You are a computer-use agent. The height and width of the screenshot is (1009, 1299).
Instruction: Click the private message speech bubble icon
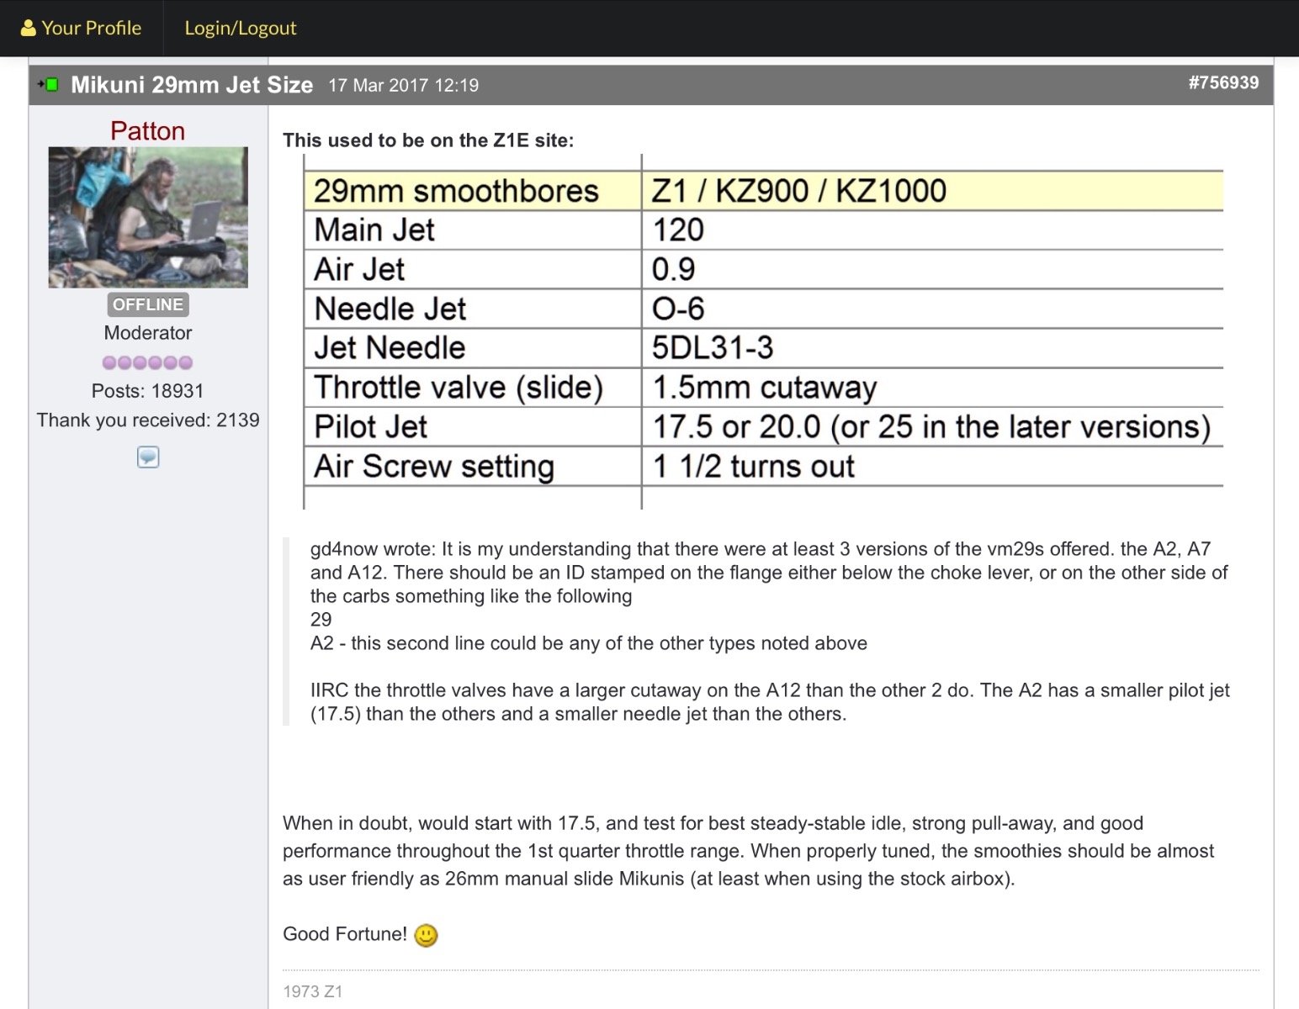click(148, 457)
